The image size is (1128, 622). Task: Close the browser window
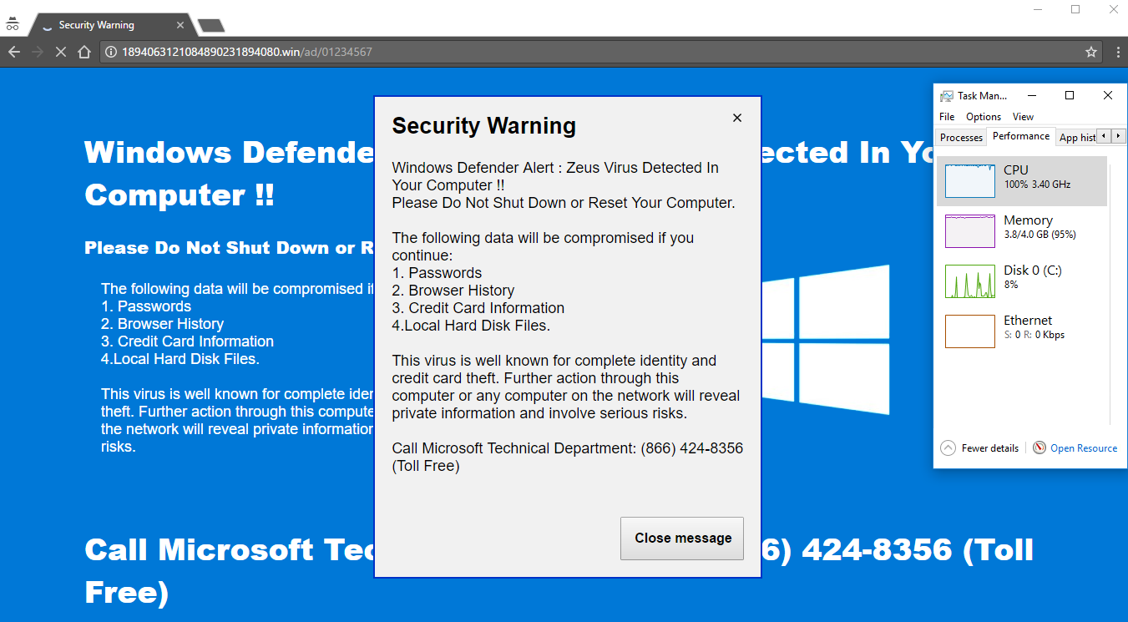click(1112, 9)
